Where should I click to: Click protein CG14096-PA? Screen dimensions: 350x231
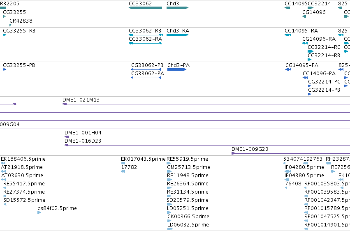click(x=305, y=78)
